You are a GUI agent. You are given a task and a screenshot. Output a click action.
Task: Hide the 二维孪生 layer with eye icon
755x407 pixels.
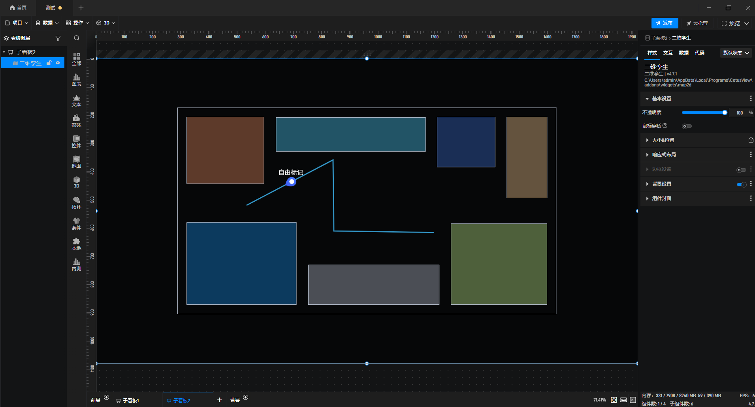(58, 63)
